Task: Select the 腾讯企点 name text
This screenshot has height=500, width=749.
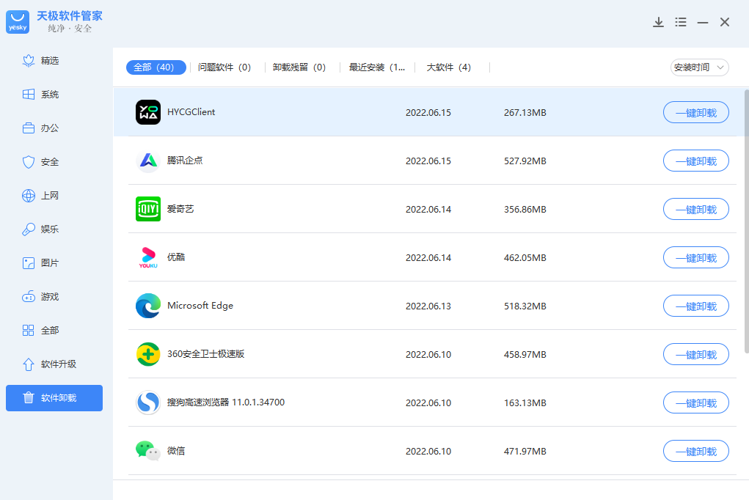Action: tap(185, 161)
